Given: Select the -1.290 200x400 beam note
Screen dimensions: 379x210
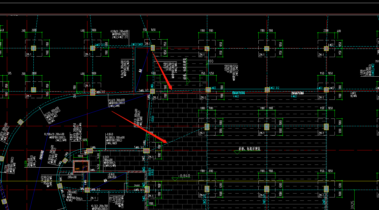Looking at the screenshot, I should [x=72, y=176].
